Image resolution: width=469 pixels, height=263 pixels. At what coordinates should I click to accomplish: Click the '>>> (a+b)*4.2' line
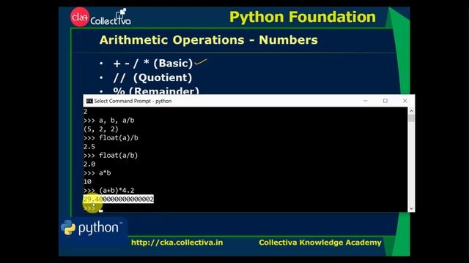click(x=109, y=190)
